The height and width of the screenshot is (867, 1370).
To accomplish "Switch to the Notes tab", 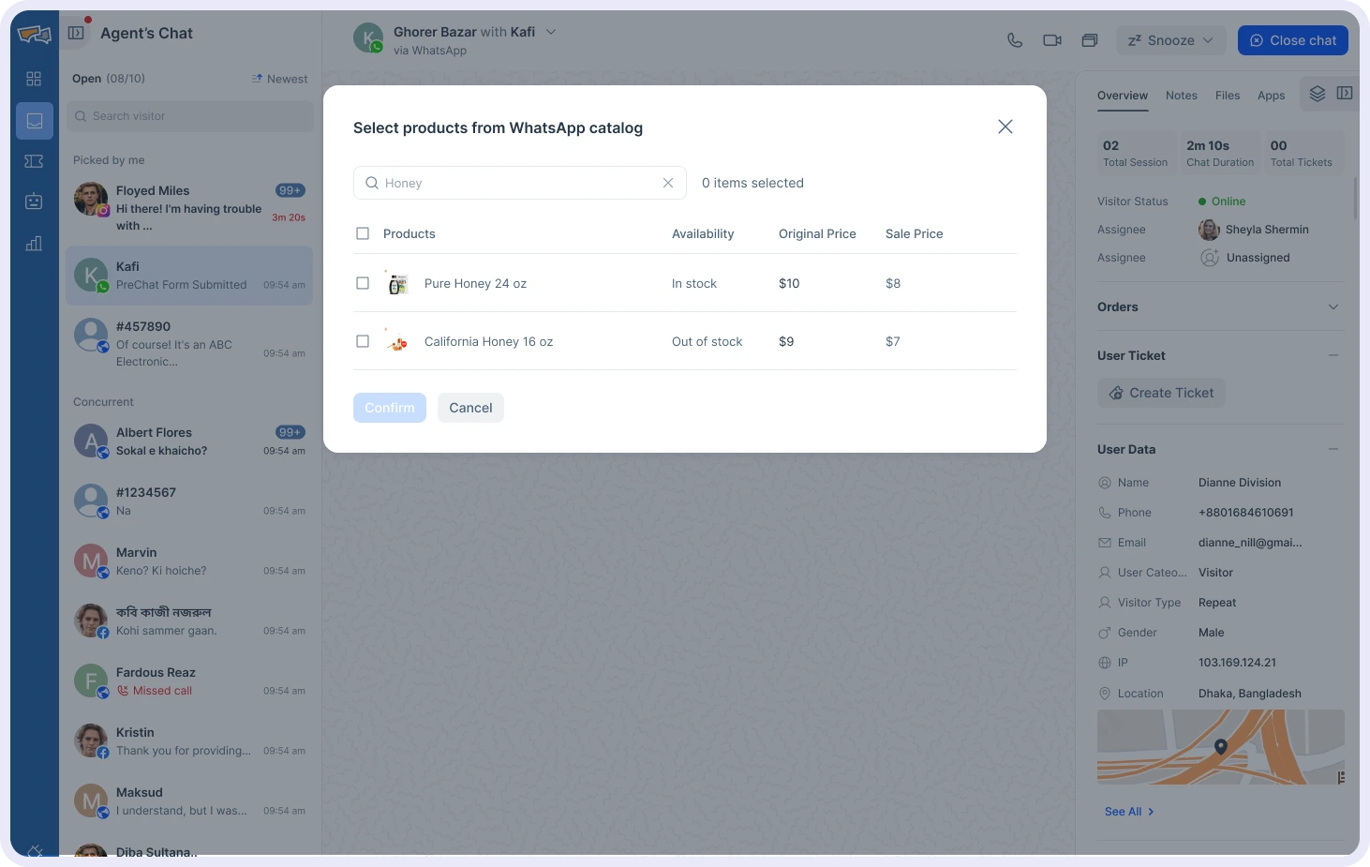I will pyautogui.click(x=1181, y=95).
